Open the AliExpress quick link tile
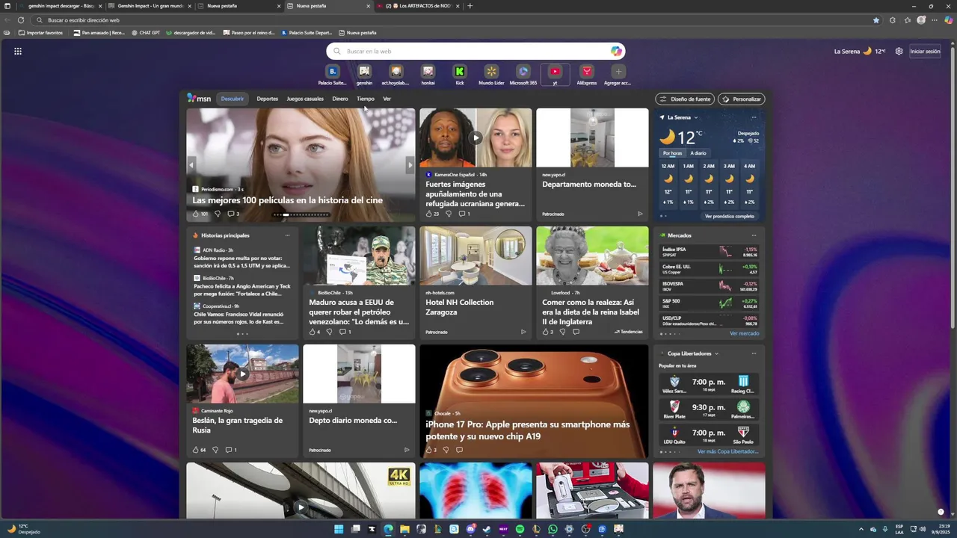 click(x=587, y=75)
